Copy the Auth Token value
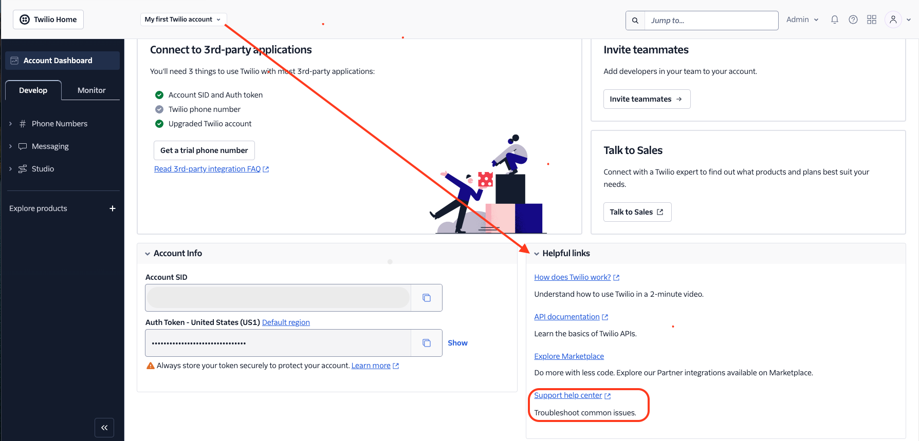Viewport: 919px width, 441px height. 426,343
